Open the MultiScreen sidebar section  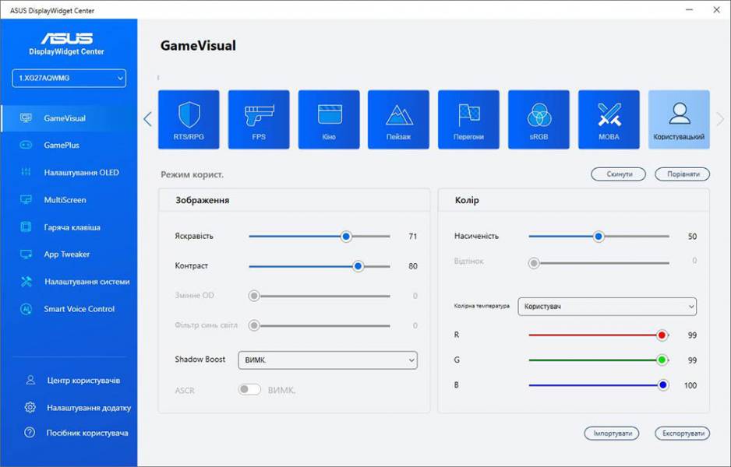(x=65, y=200)
